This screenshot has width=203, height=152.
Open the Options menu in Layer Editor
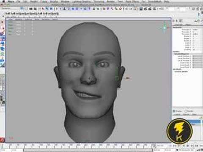click(x=186, y=114)
